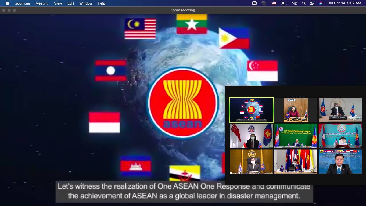Click the battery status icon

click(284, 3)
